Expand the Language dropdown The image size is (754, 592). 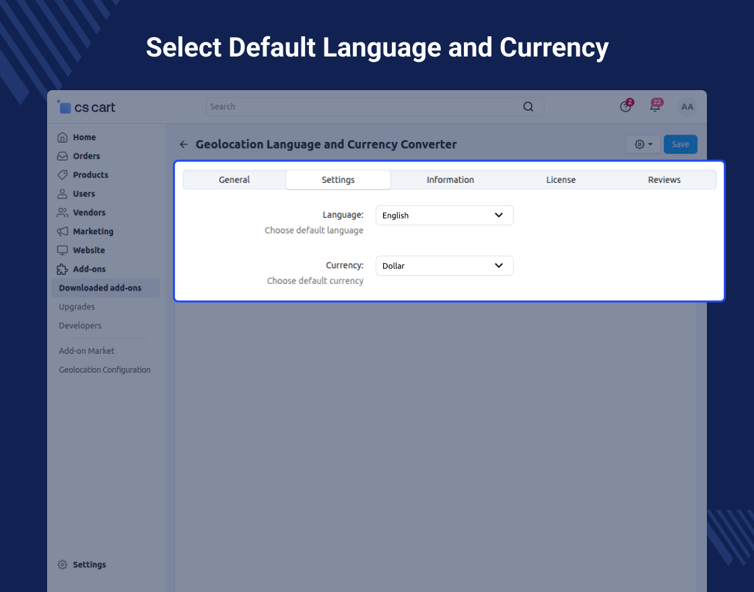(444, 215)
